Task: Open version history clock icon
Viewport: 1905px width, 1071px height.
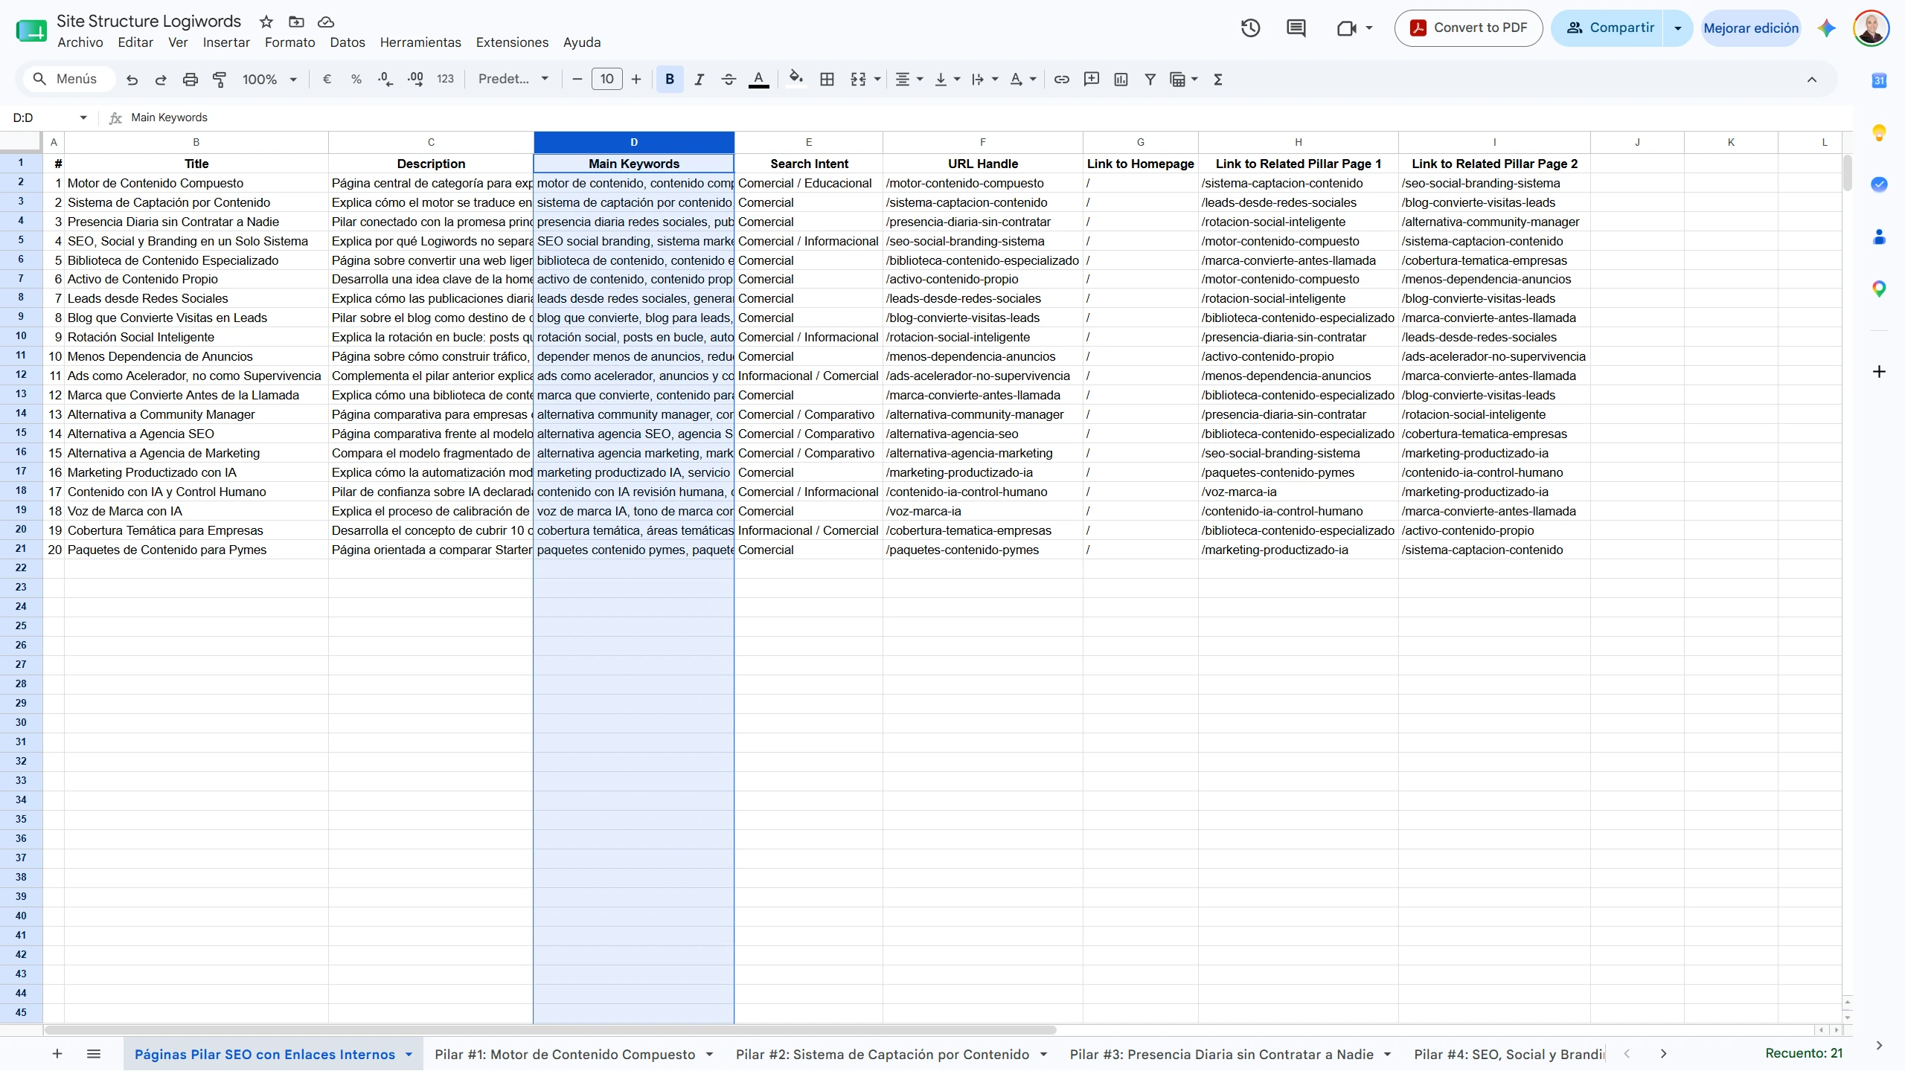Action: point(1250,28)
